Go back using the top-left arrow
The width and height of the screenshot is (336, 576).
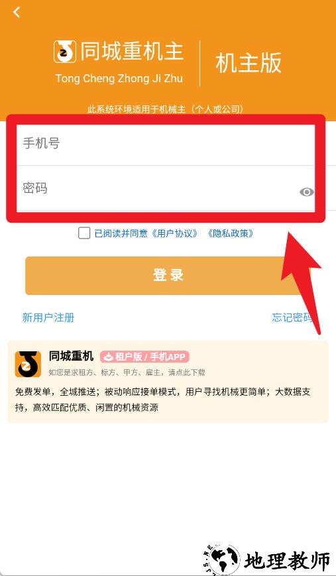17,12
